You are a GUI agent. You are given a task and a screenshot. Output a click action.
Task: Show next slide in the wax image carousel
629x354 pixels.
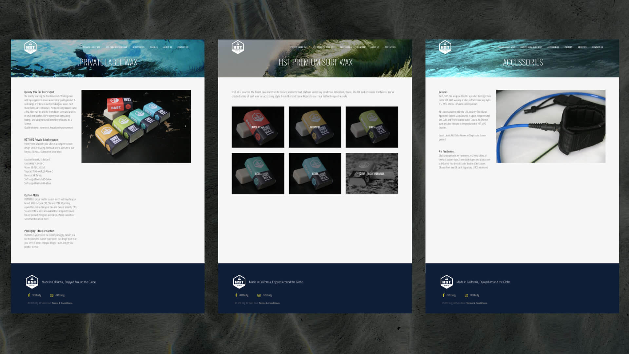coord(185,126)
